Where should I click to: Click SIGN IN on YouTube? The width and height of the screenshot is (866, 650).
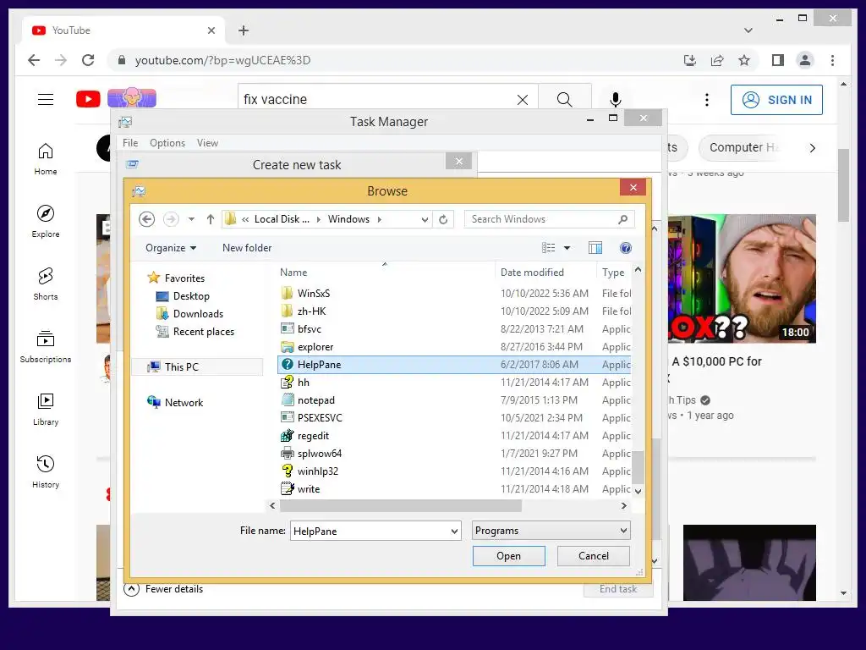click(776, 100)
